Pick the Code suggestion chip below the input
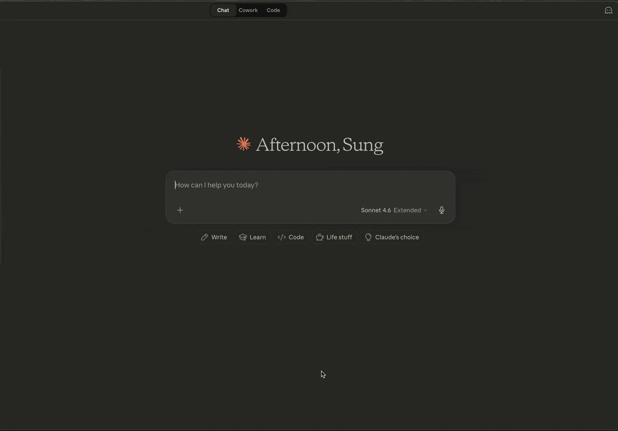Screen dimensions: 618x431 (x=291, y=237)
